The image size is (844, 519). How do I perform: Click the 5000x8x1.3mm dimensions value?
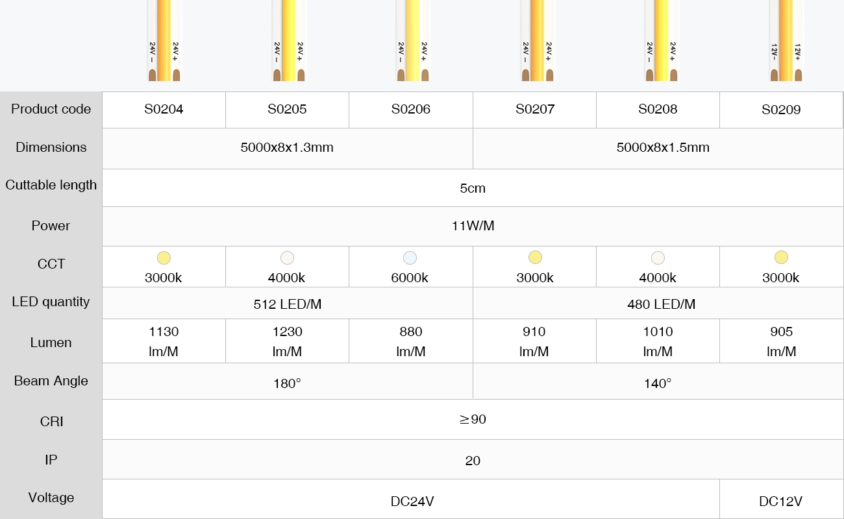coord(287,148)
